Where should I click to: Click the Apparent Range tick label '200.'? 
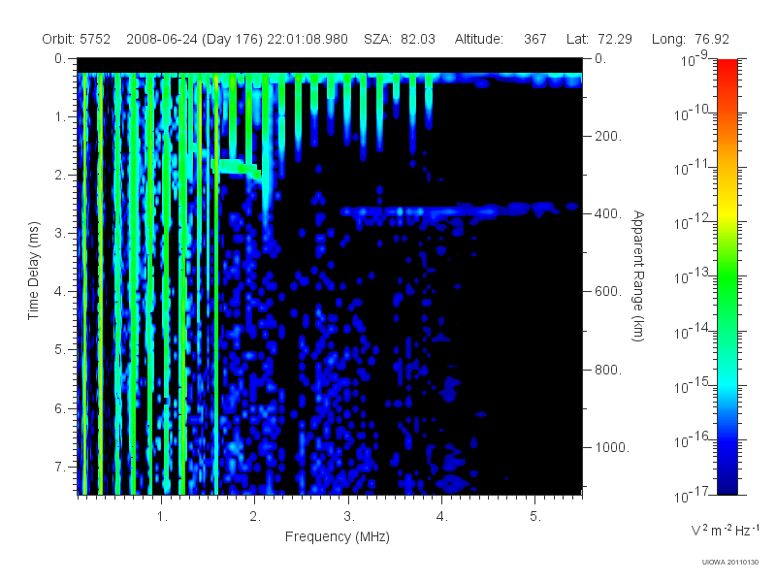tap(608, 136)
